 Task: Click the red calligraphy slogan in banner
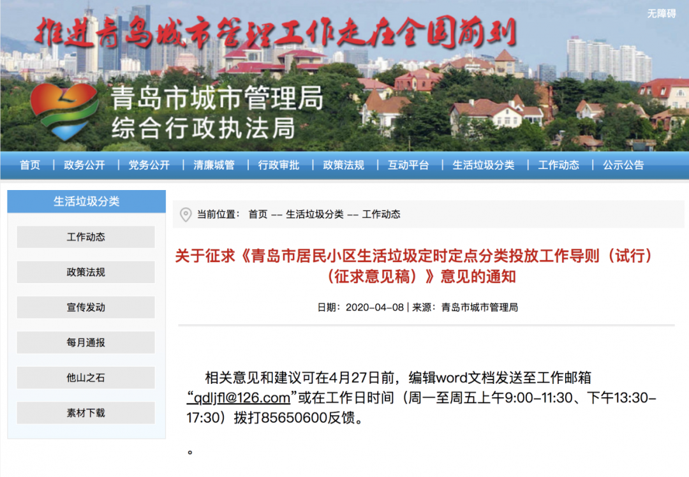pyautogui.click(x=275, y=32)
